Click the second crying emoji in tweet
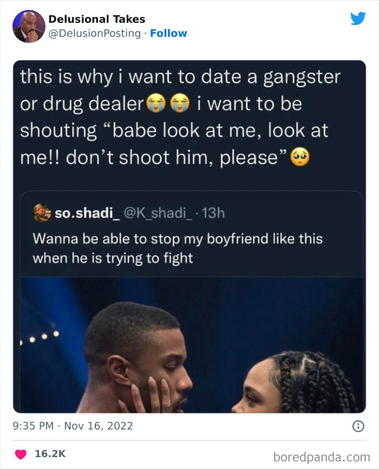Viewport: 379px width, 469px height. pos(179,102)
